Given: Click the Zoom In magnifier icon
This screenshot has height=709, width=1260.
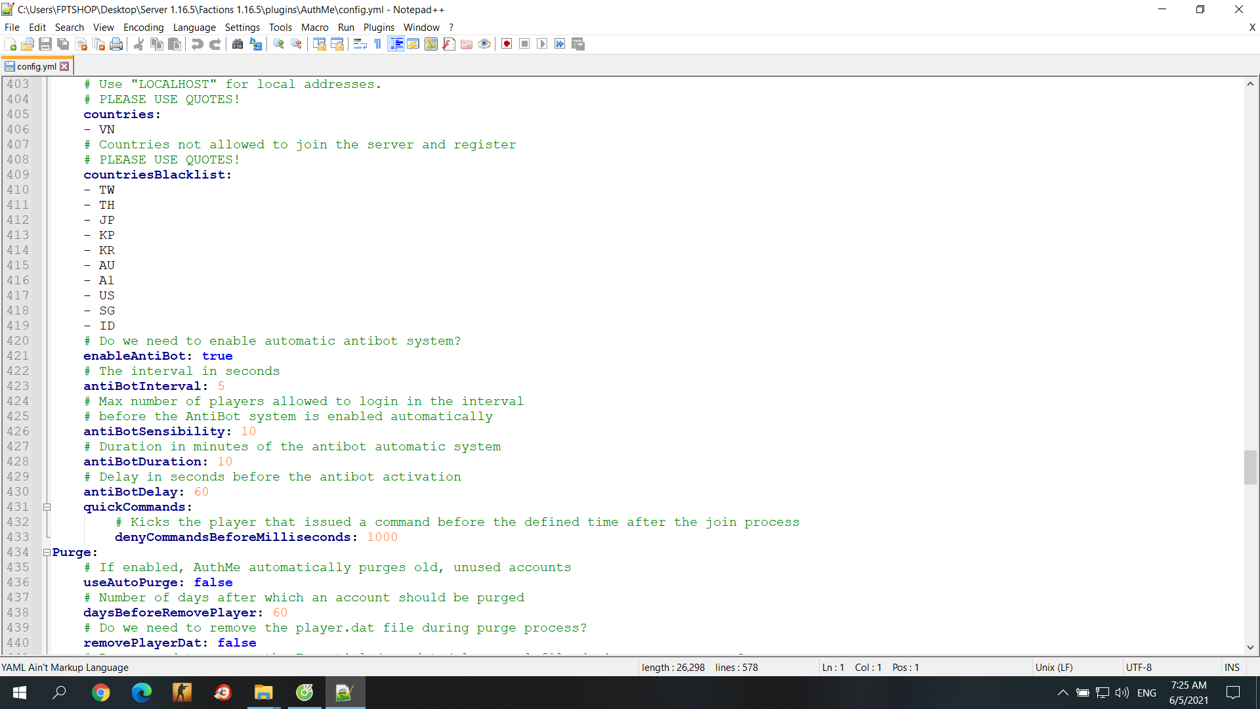Looking at the screenshot, I should coord(279,44).
